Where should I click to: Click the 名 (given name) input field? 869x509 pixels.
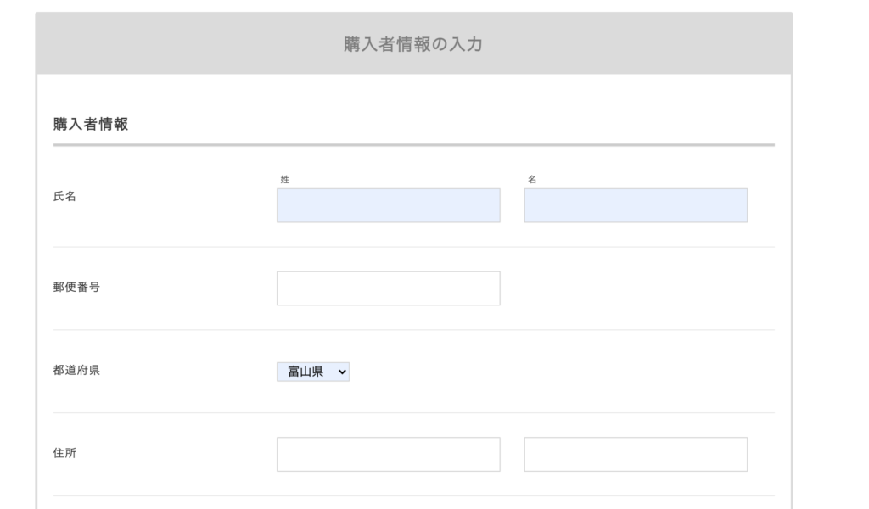(x=636, y=205)
